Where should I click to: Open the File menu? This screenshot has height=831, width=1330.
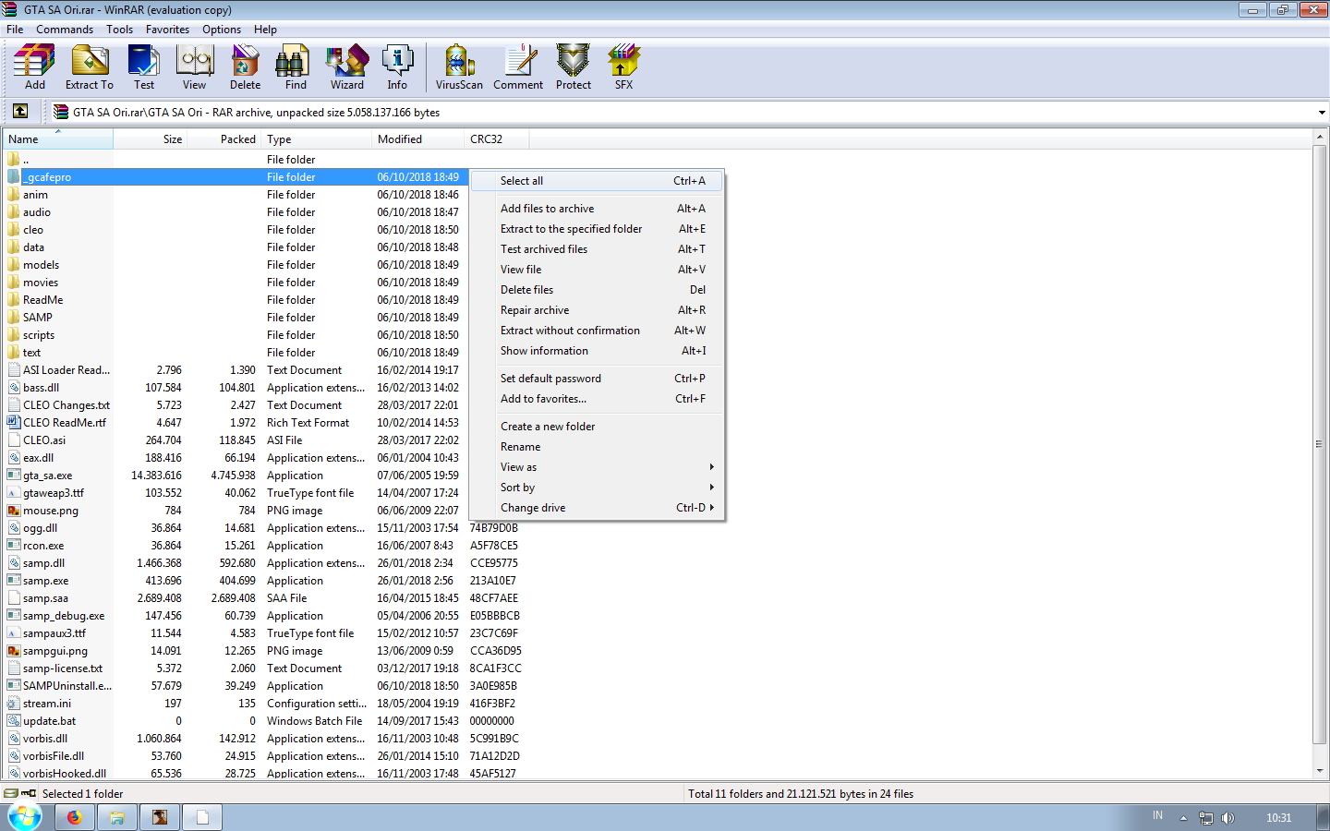click(x=15, y=30)
